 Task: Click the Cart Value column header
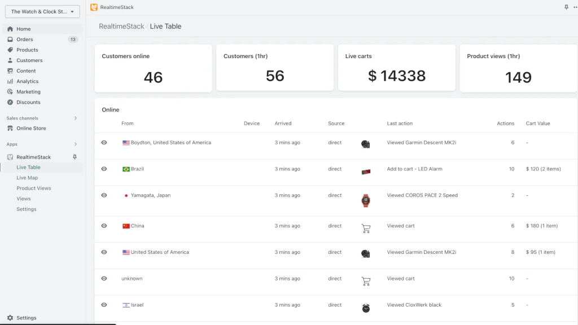(x=538, y=124)
